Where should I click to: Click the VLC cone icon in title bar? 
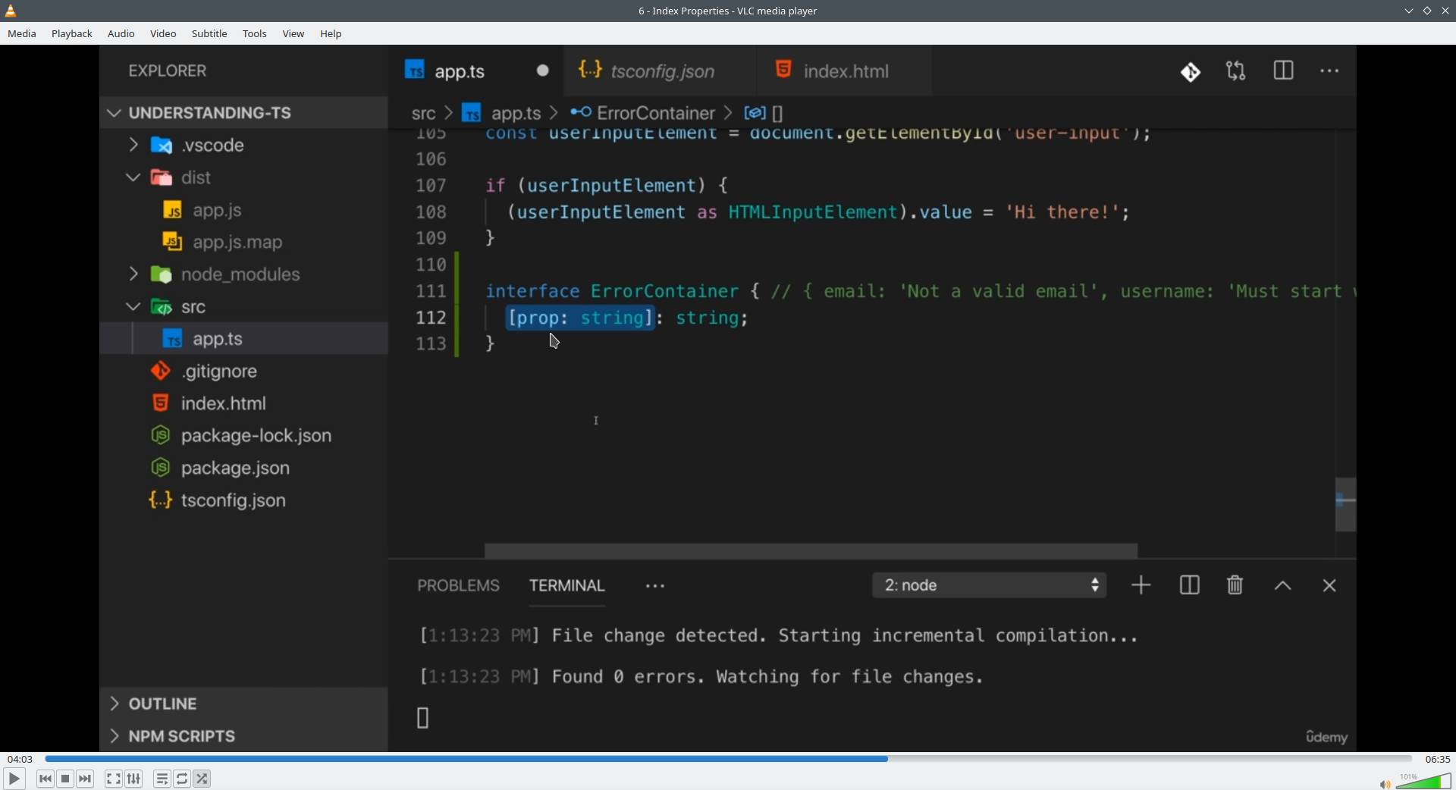click(x=11, y=11)
